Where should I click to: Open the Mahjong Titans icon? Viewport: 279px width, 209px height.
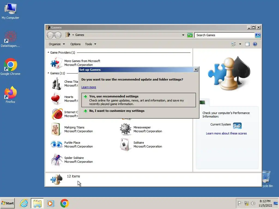56,129
